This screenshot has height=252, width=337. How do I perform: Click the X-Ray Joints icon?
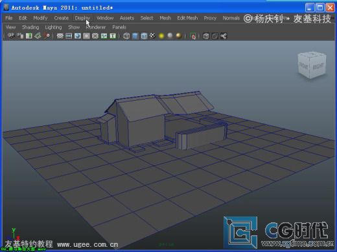(224, 36)
